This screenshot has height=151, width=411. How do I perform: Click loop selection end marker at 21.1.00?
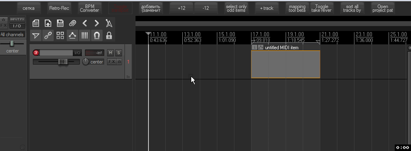tap(318, 42)
